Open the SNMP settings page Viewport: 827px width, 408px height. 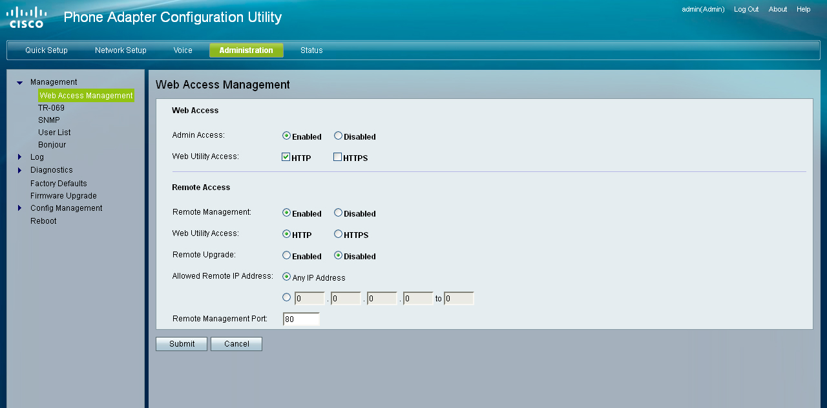point(49,120)
